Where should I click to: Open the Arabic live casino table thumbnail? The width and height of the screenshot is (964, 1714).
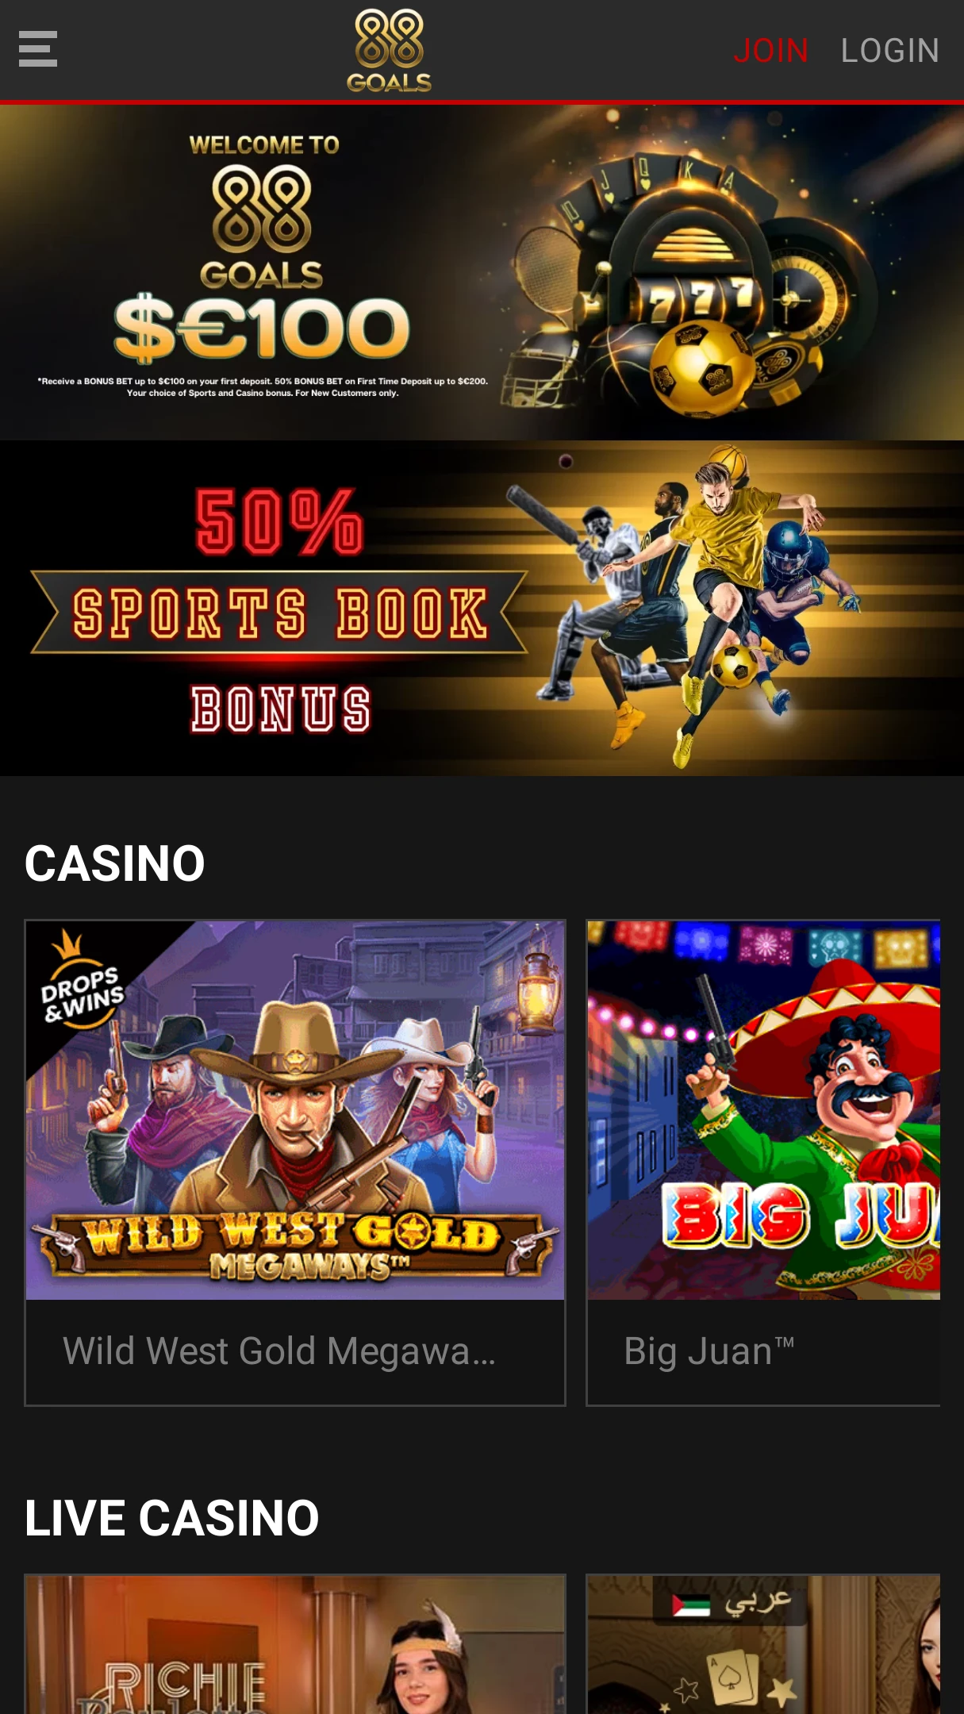764,1645
